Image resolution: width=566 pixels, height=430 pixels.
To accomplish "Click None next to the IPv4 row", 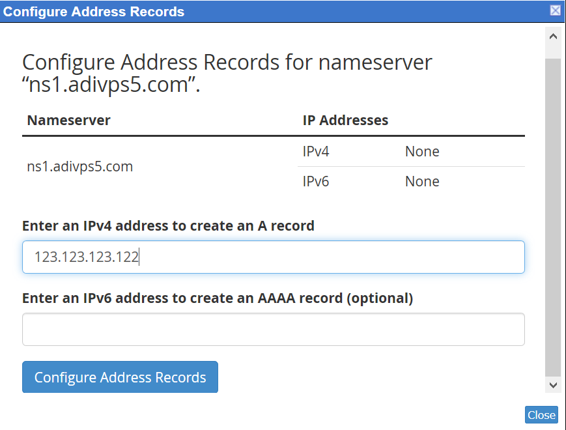I will [x=421, y=151].
